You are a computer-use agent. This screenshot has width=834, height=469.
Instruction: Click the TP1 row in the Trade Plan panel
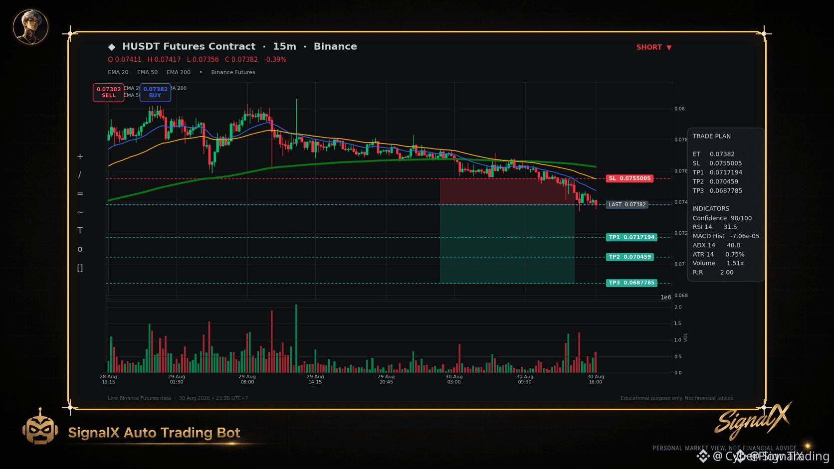[717, 172]
